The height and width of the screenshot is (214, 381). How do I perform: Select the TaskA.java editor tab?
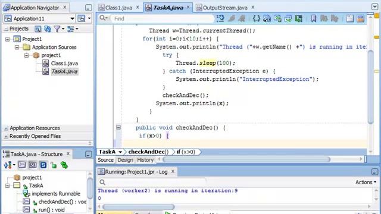pos(168,8)
